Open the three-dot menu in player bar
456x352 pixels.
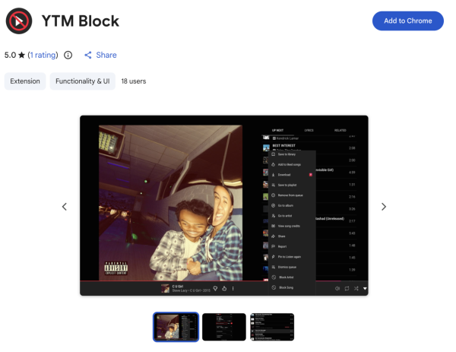coord(233,288)
